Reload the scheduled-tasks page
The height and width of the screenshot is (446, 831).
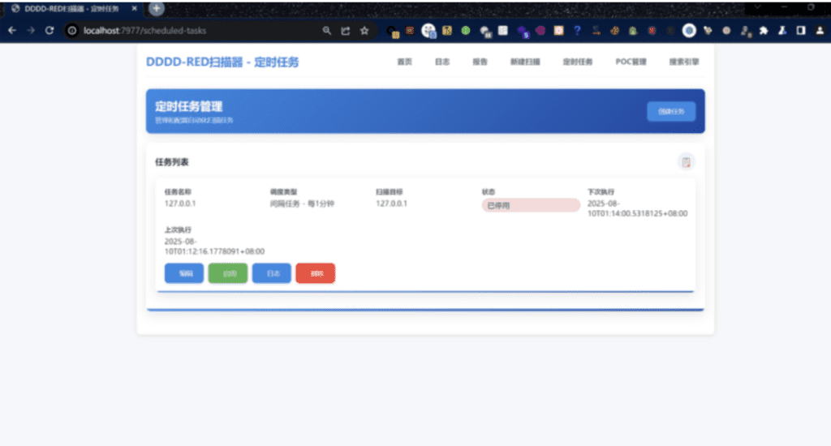pos(50,31)
